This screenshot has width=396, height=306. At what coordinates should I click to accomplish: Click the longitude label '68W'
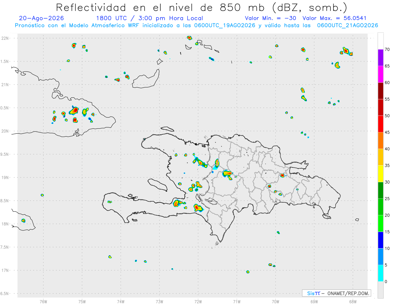[x=352, y=301]
